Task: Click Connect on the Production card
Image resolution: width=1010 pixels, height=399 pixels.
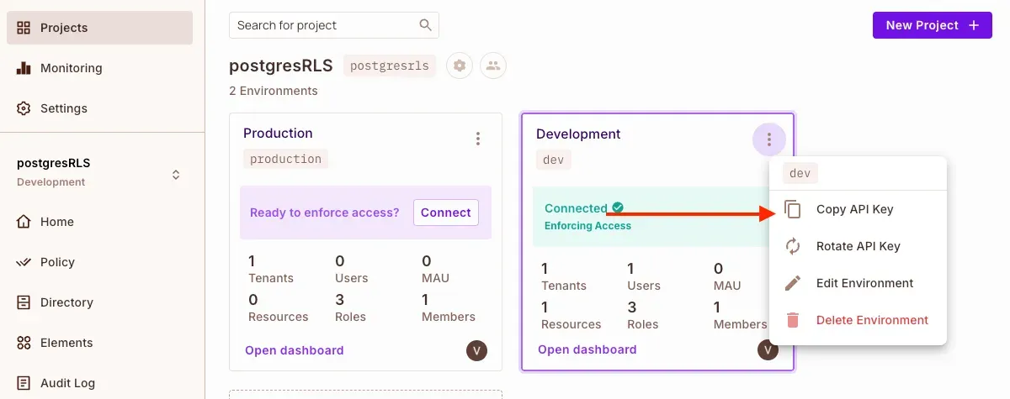Action: click(x=445, y=213)
